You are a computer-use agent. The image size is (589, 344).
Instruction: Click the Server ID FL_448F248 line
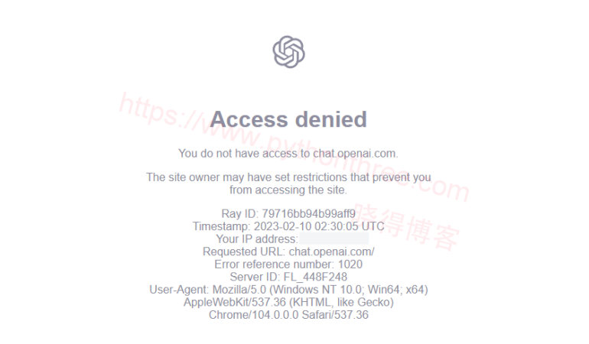click(288, 277)
